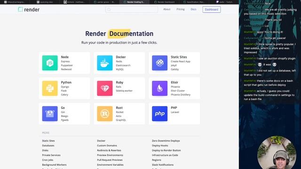301x169 pixels.
Task: Open the Rust gear icon
Action: pos(104,114)
